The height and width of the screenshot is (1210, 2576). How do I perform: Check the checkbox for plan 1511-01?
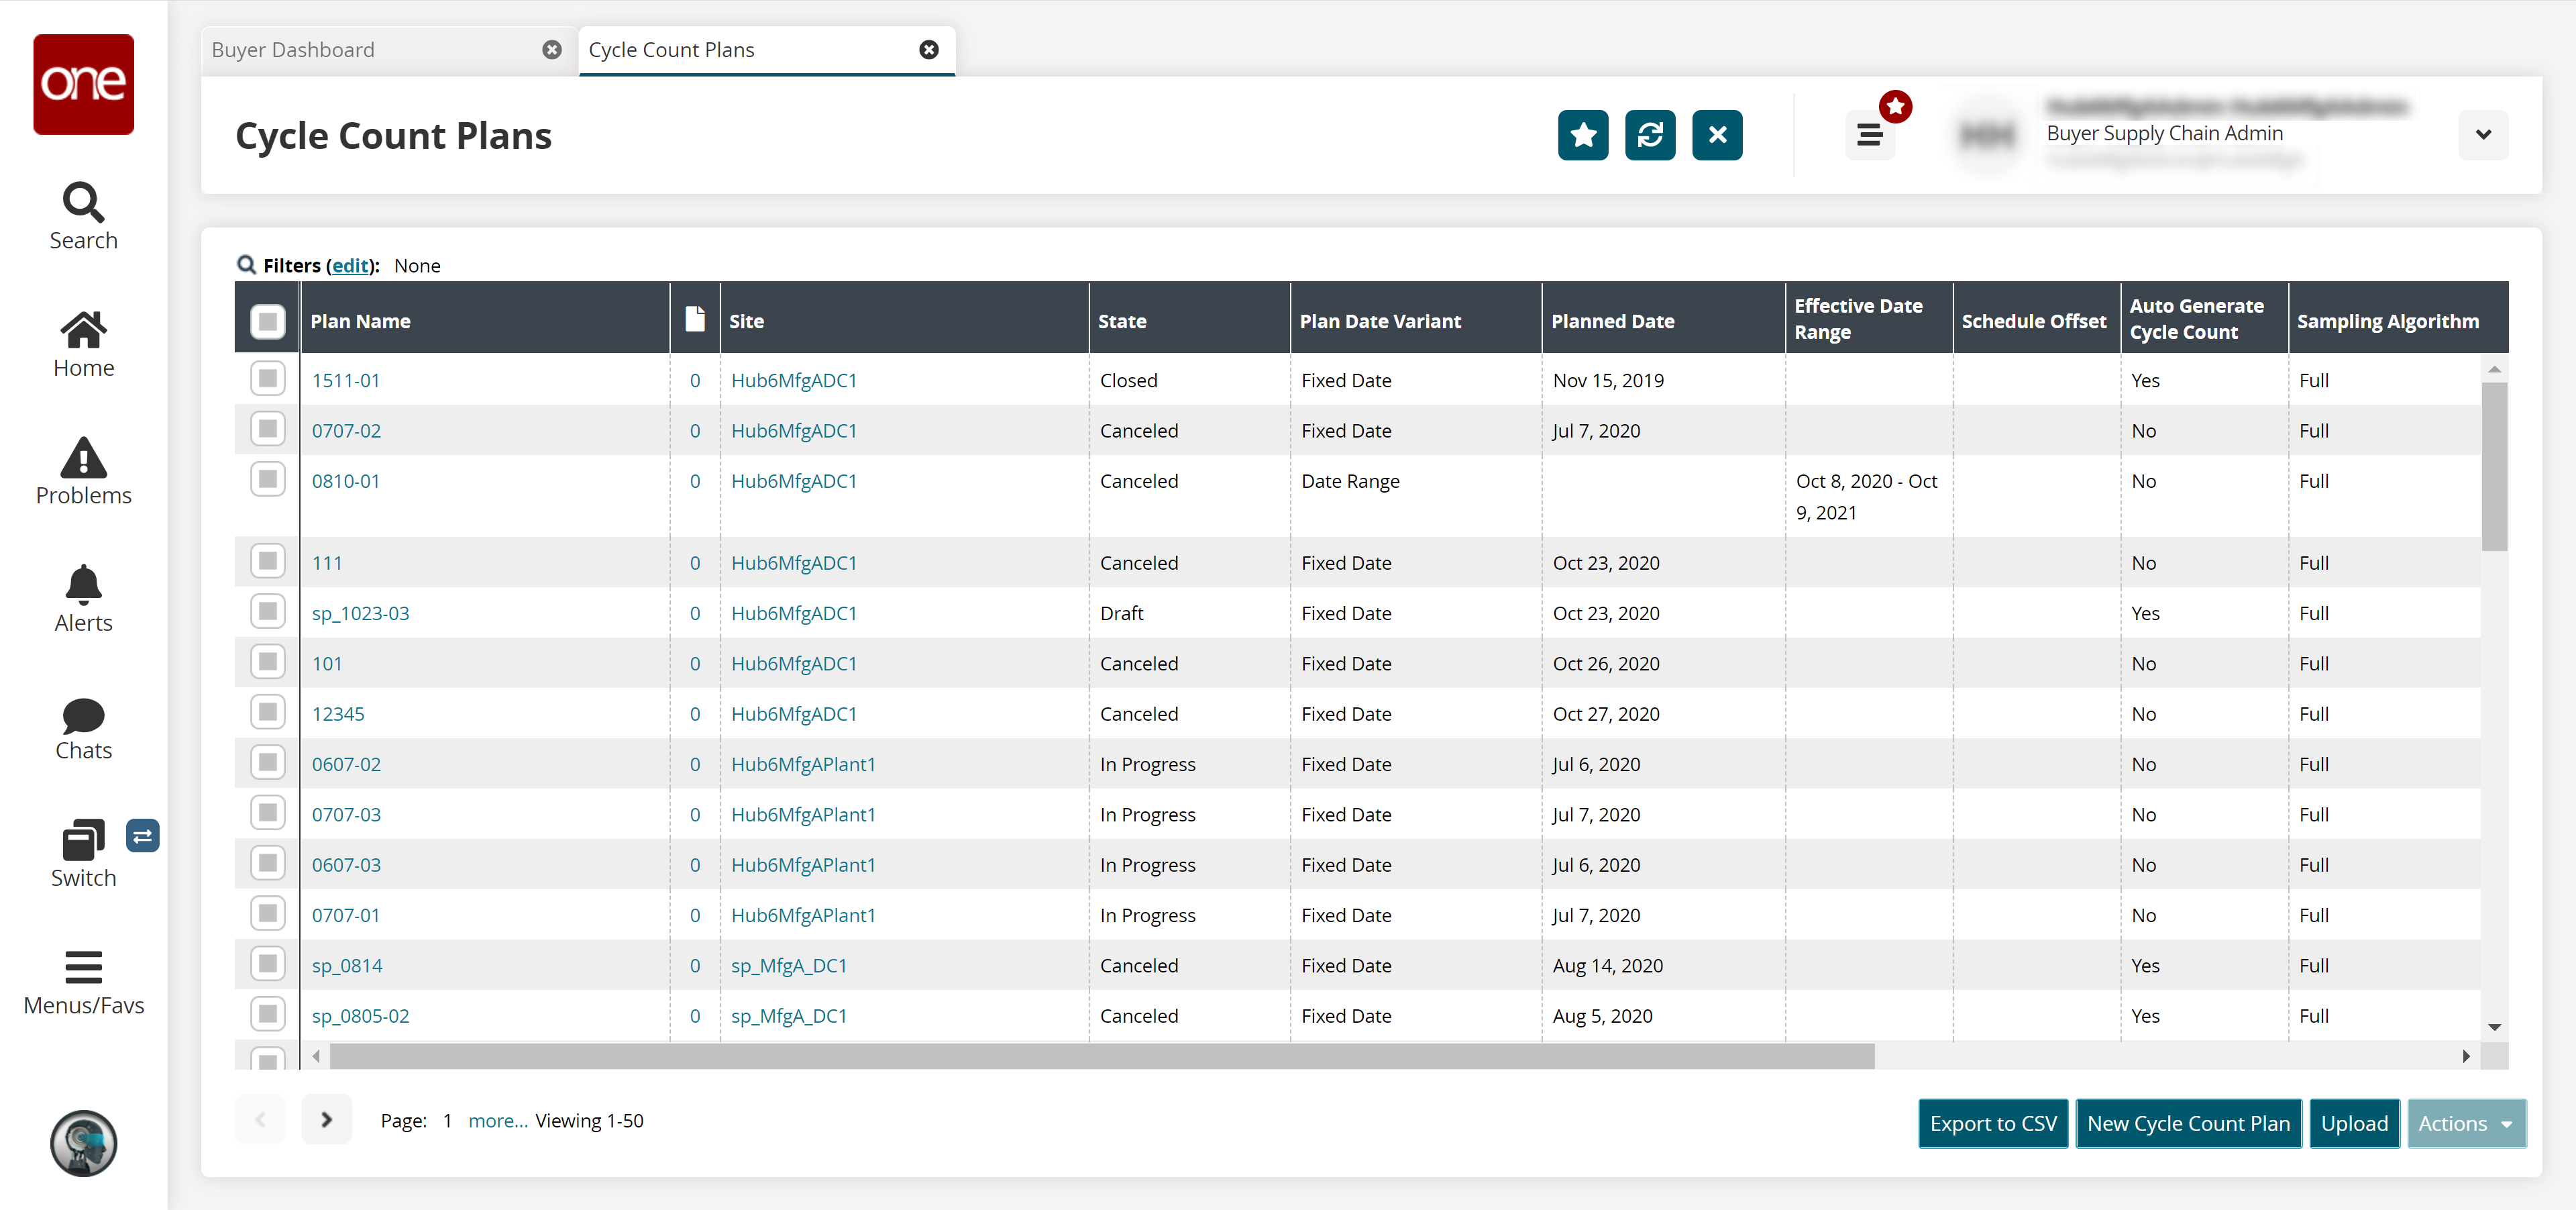click(267, 379)
